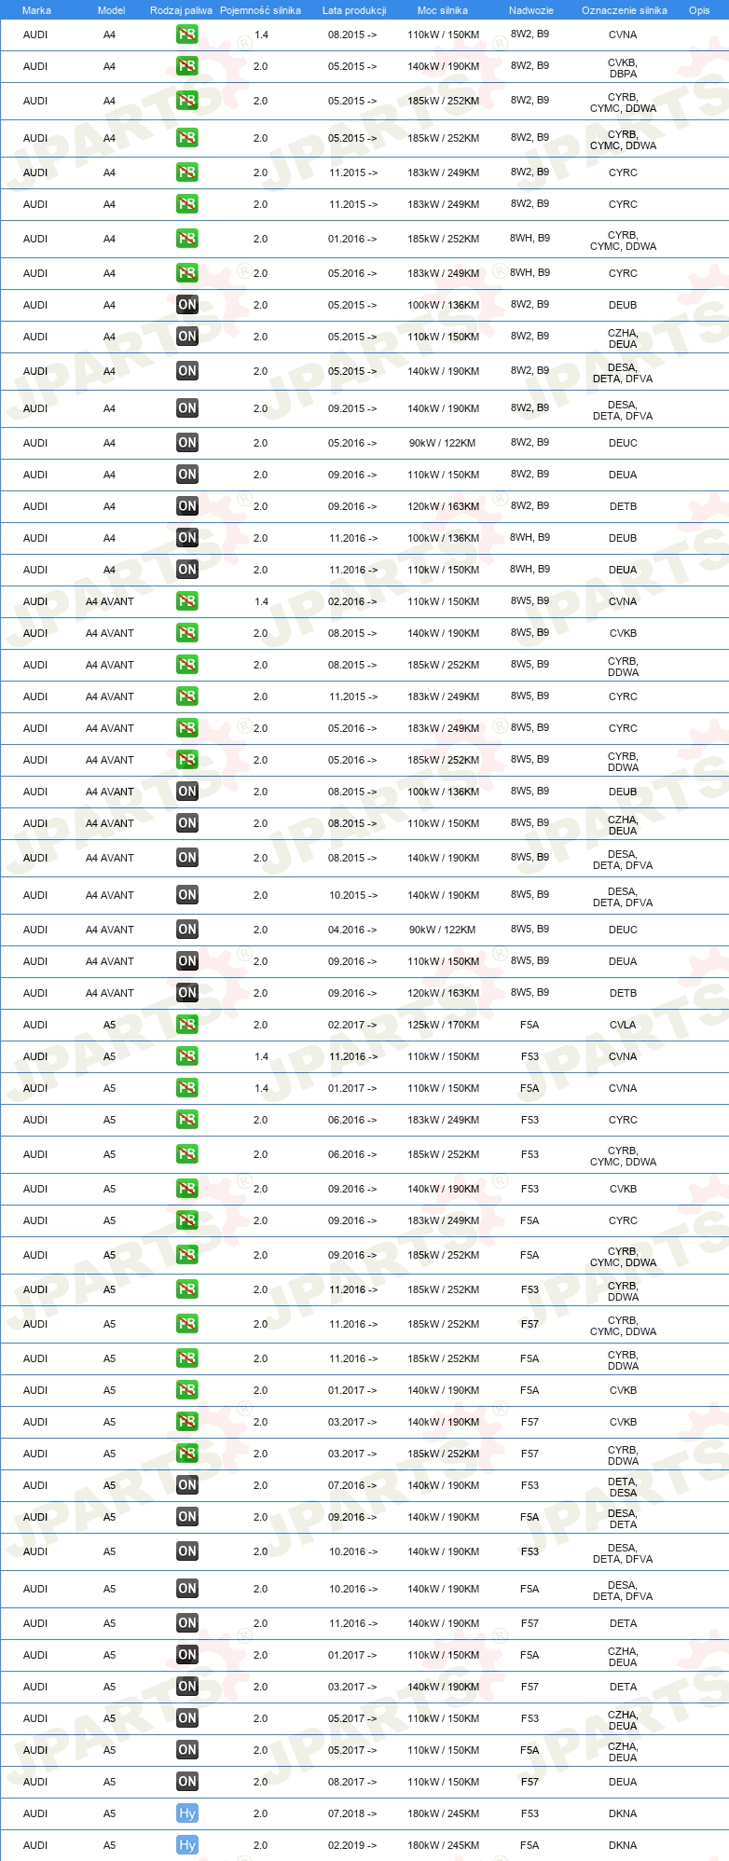Click the PB fuel icon in the A4 AVANT 1.4 row
Screen dimensions: 729x1861
187,601
